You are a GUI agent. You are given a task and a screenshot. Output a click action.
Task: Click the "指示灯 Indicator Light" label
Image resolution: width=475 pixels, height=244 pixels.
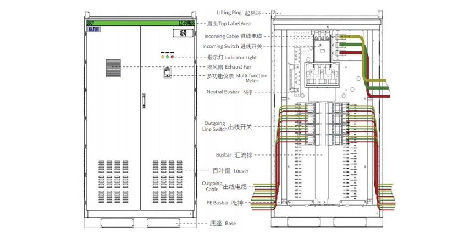coord(232,57)
